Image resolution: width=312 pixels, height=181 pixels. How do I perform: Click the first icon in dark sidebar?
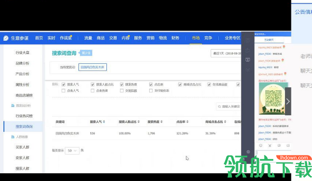coord(248,40)
